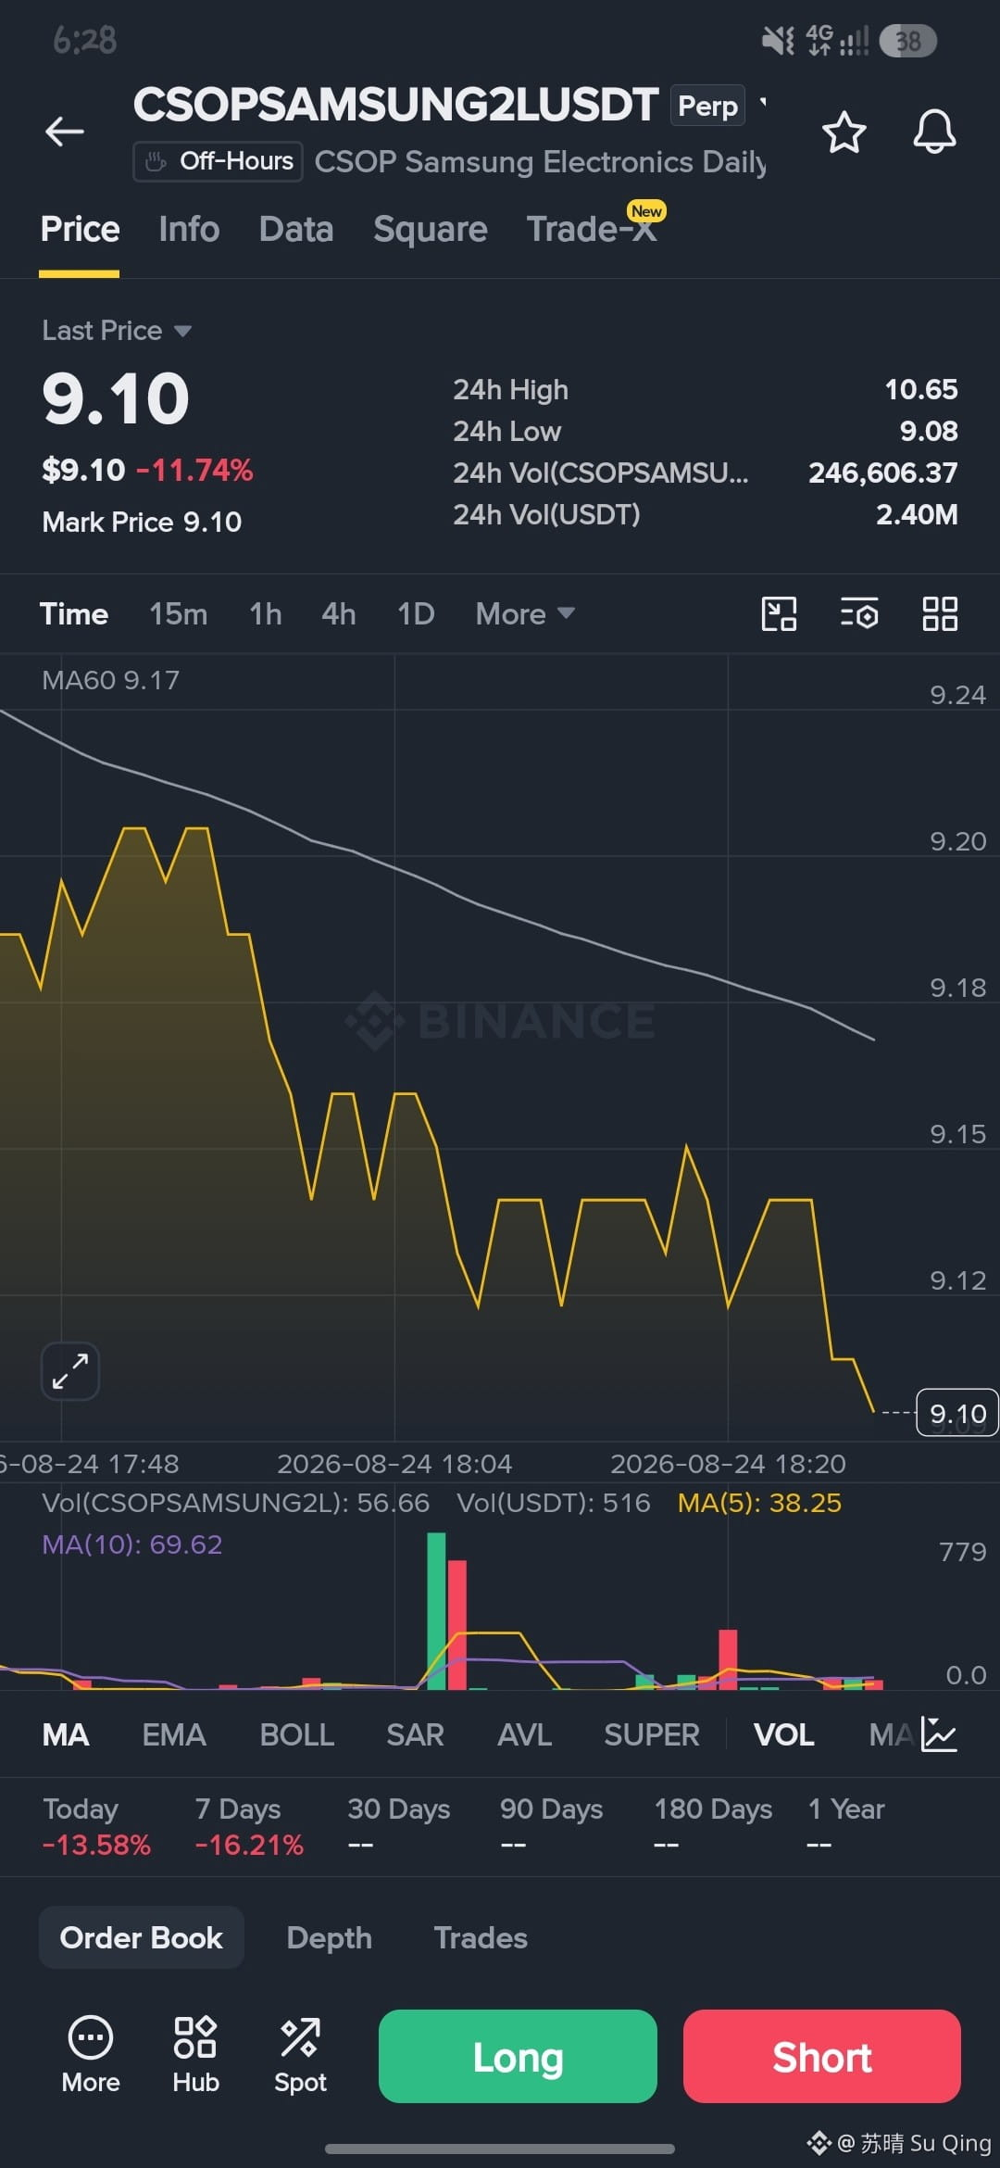Tap the 24h High value 10.65
The height and width of the screenshot is (2168, 1000).
click(x=921, y=389)
